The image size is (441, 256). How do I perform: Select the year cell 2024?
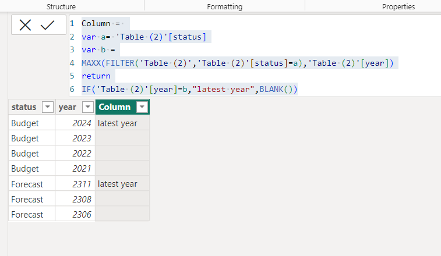tap(75, 123)
